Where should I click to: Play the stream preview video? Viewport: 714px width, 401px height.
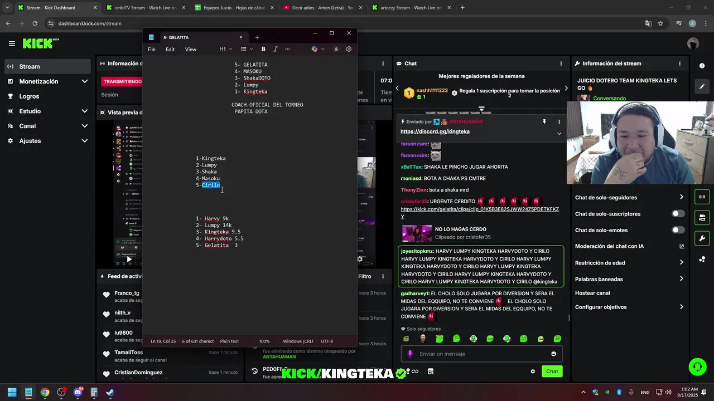click(129, 259)
